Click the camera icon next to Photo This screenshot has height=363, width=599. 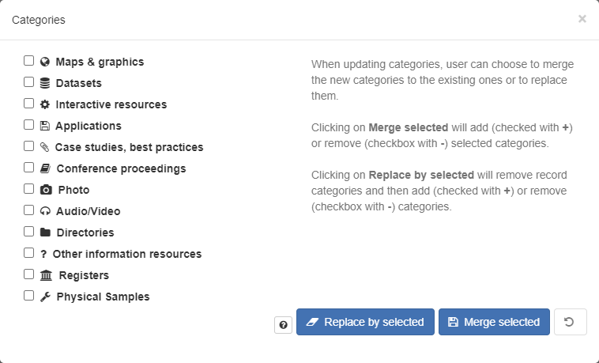pos(46,190)
